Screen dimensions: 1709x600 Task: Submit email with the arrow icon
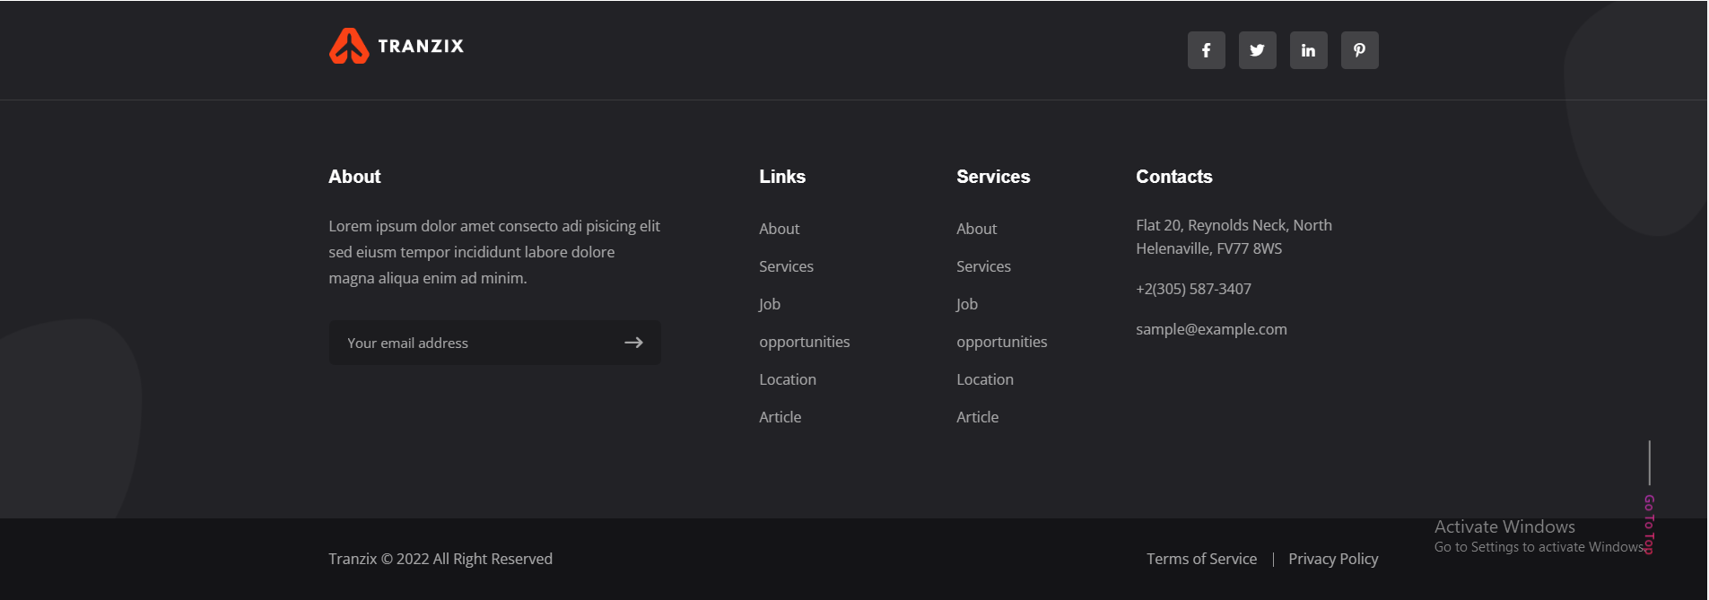click(x=633, y=343)
